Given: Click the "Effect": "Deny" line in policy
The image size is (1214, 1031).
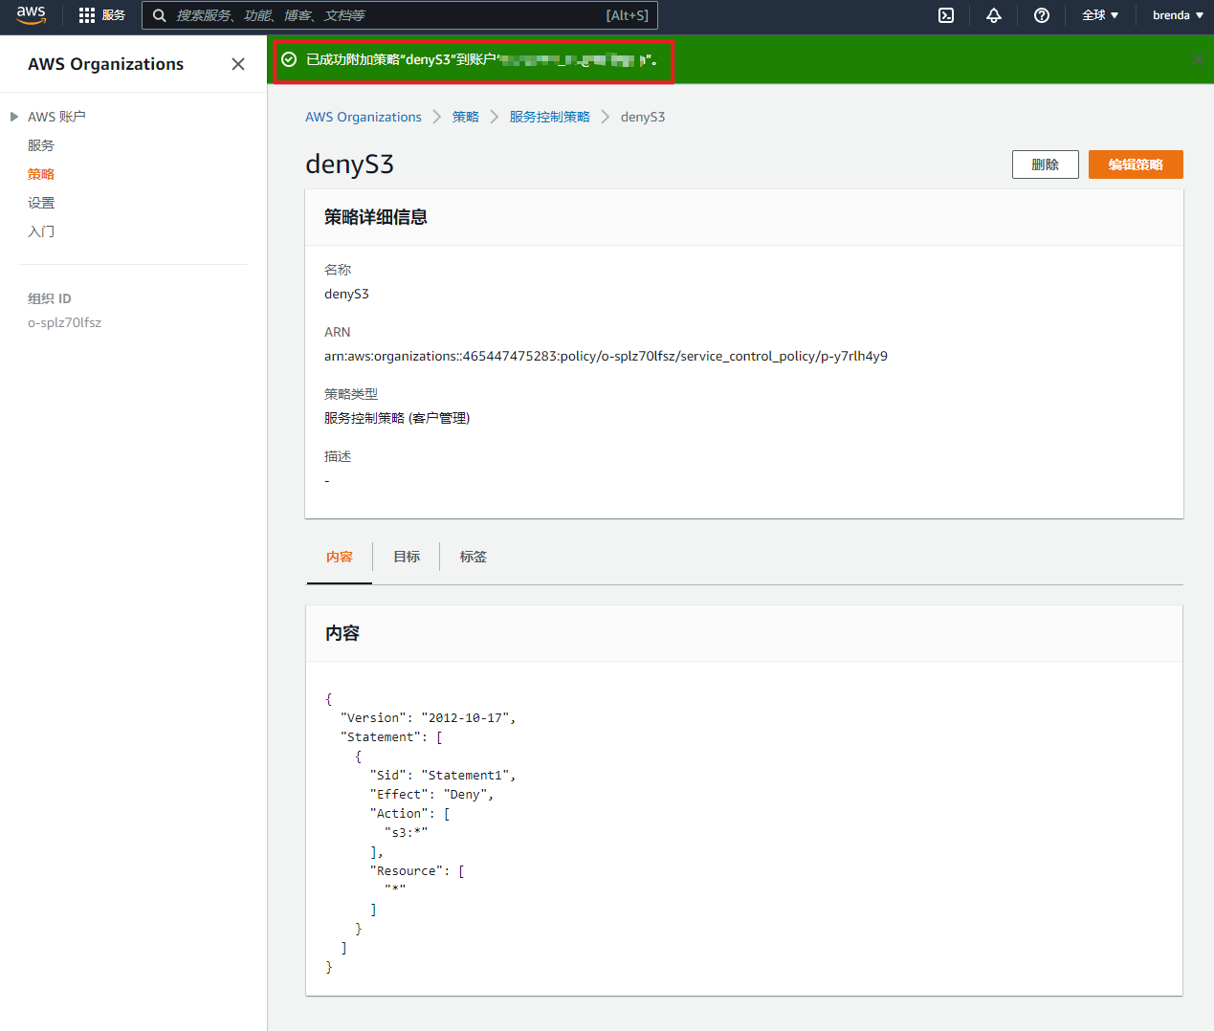Looking at the screenshot, I should pos(431,795).
